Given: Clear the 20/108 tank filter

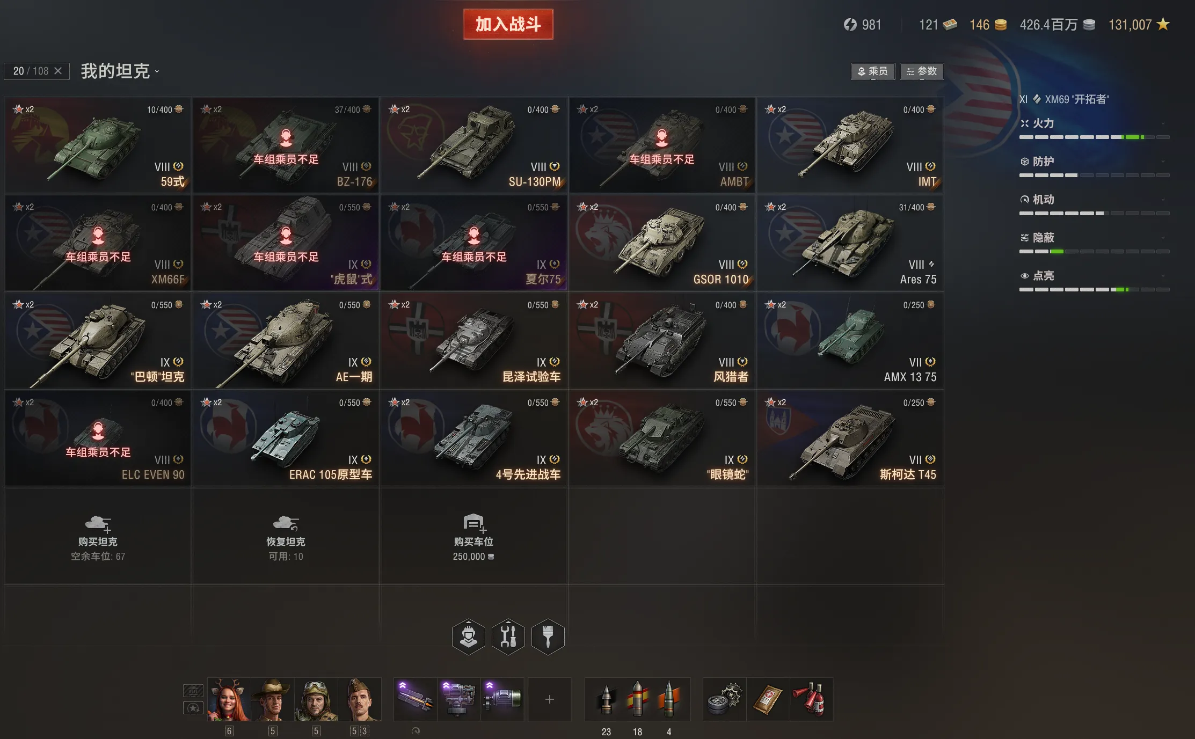Looking at the screenshot, I should click(58, 71).
